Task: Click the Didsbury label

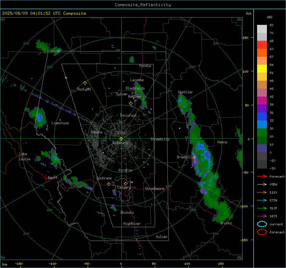Action: [120, 143]
